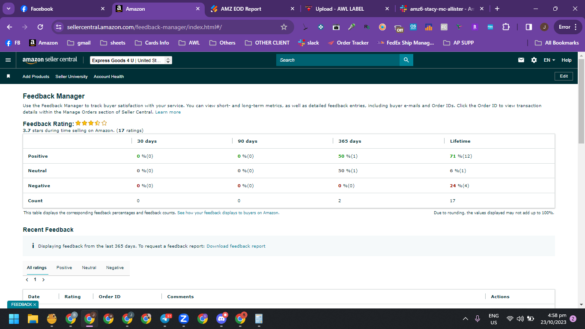585x329 pixels.
Task: Open the Error Chrome menu
Action: pyautogui.click(x=568, y=27)
